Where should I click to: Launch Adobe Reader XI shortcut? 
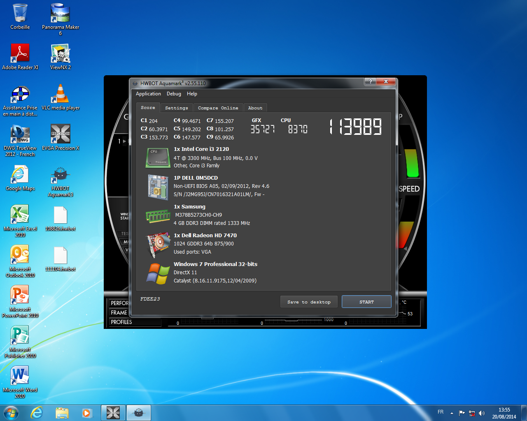(20, 57)
